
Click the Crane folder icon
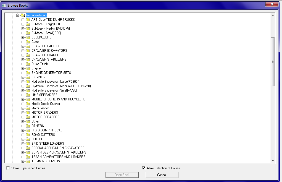28,42
